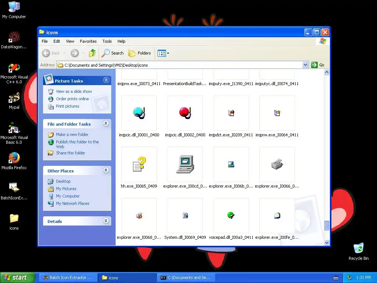Click the Go button
377x283 pixels.
click(x=318, y=65)
